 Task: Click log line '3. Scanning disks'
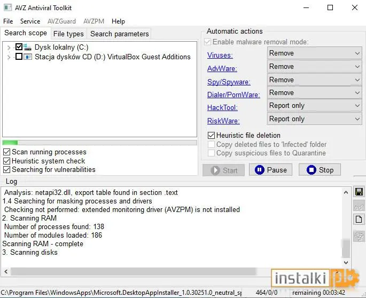coord(30,252)
